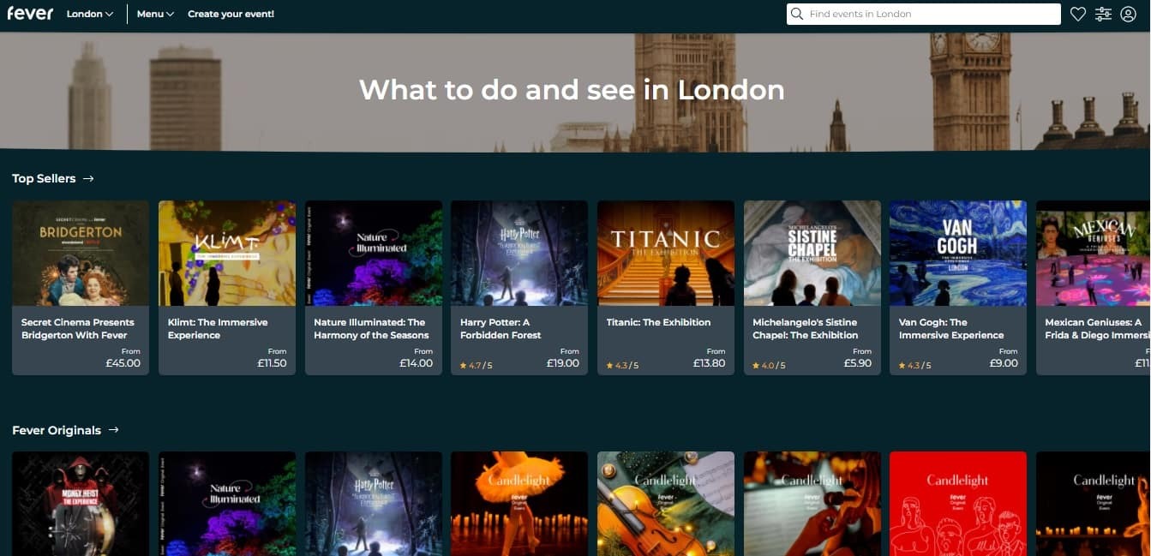Open Harry Potter poster in Fever Originals
This screenshot has height=556, width=1151.
click(374, 504)
